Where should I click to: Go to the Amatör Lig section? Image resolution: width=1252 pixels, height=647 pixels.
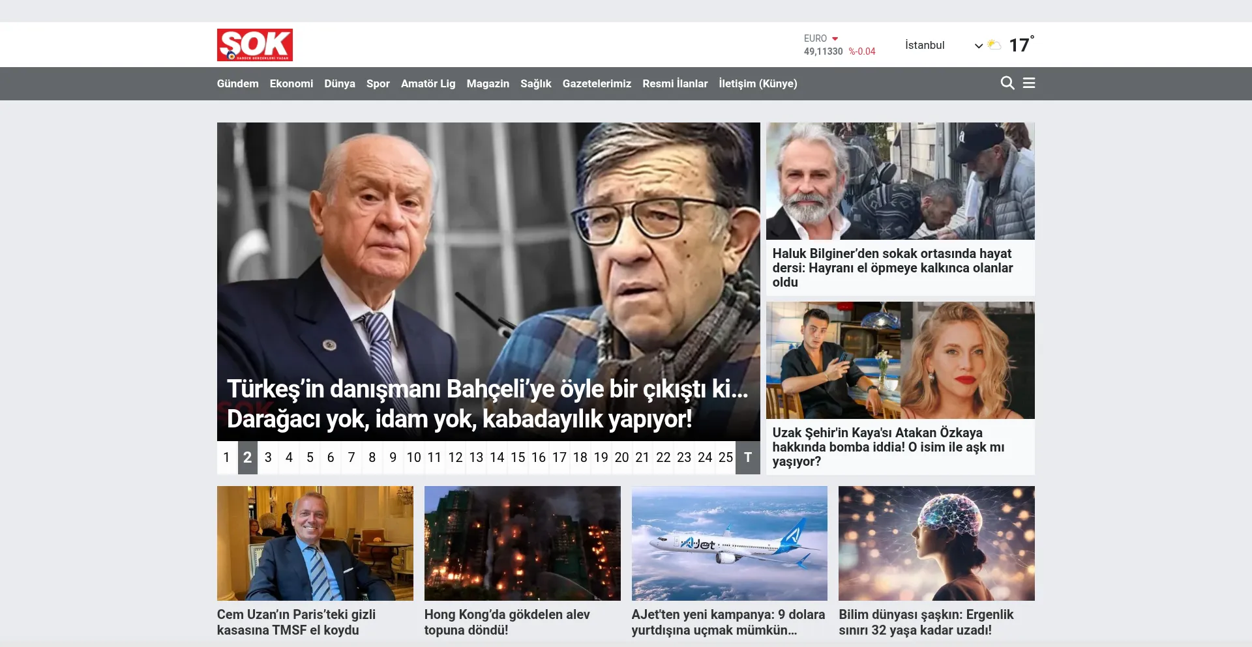click(428, 83)
